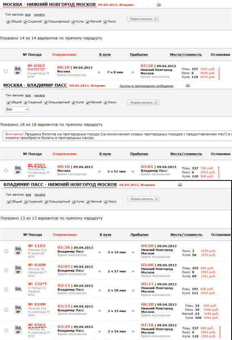The height and width of the screenshot is (340, 232).
Task: Click ЭР badge of the 3 ч 54 мин trip
Action: [18, 332]
